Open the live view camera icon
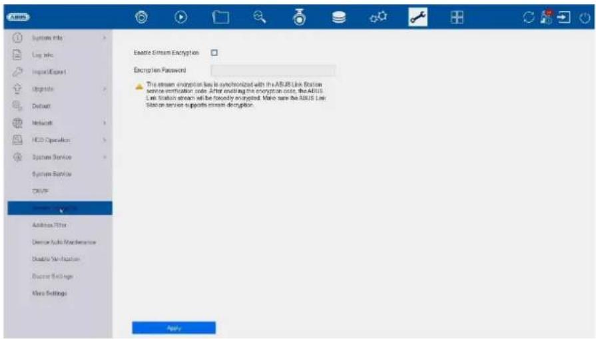 142,17
